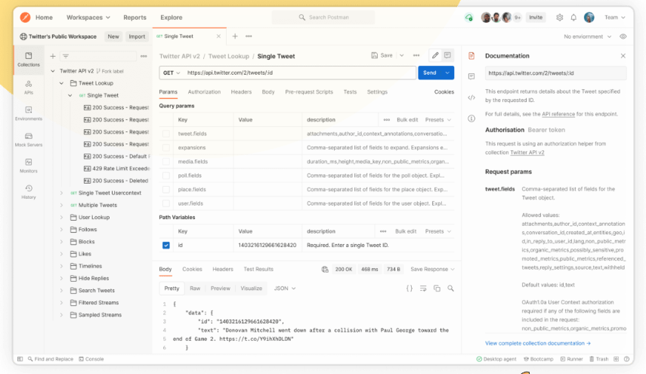Click the response beautify braces icon
Screen dimensions: 646x374
(410, 289)
